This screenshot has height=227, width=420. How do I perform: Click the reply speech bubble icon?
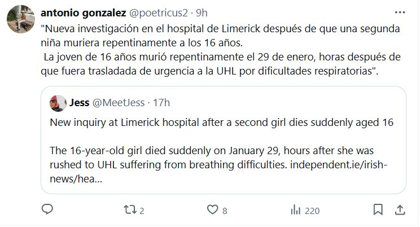point(47,211)
